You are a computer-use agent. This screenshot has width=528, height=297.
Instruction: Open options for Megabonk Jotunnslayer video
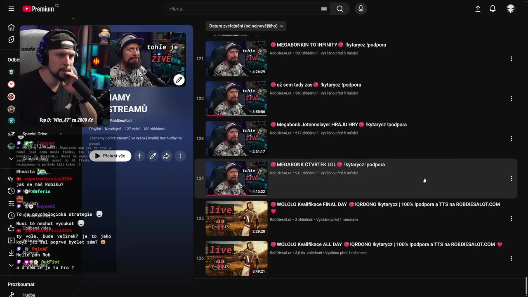(x=511, y=139)
